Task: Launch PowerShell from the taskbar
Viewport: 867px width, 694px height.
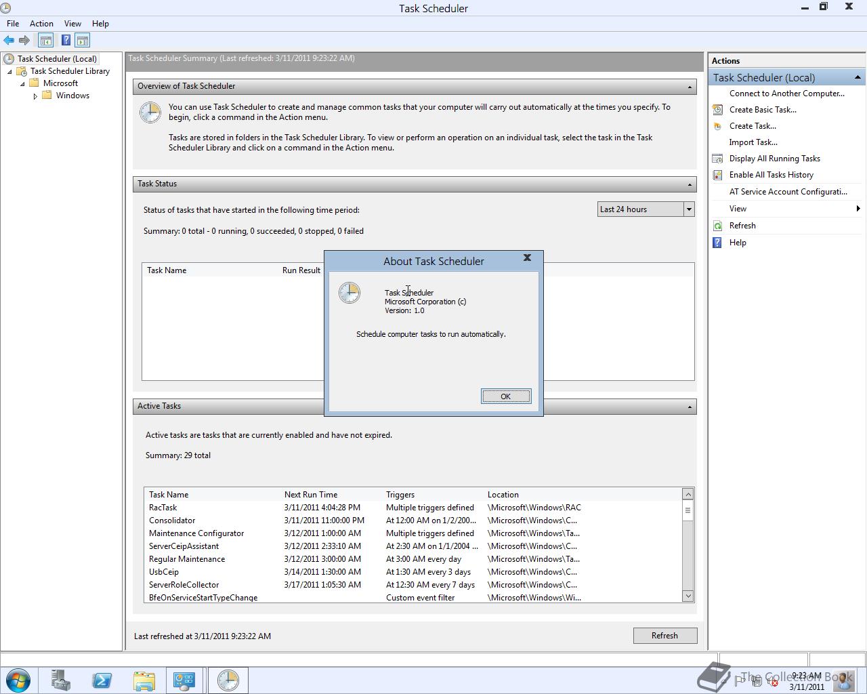Action: [x=102, y=680]
